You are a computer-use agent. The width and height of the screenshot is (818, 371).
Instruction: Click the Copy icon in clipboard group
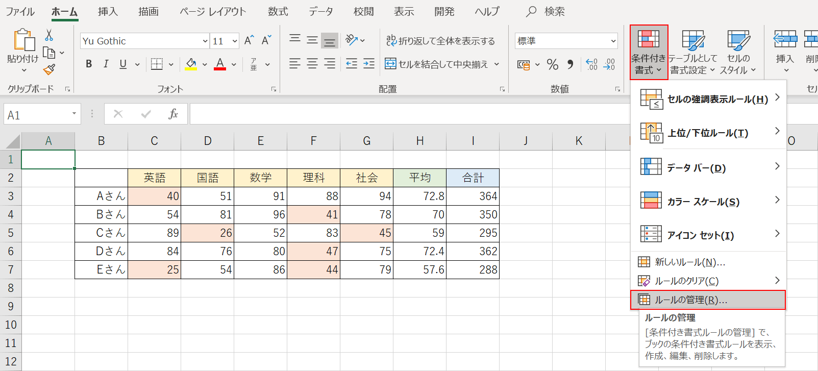[x=49, y=53]
